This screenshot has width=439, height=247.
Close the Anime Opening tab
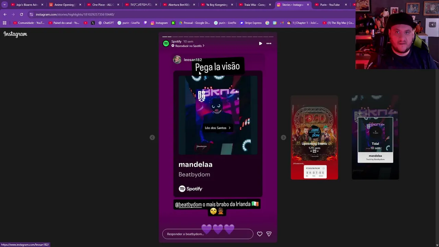[x=80, y=5]
